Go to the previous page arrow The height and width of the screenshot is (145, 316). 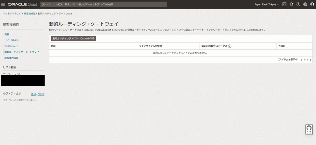click(301, 60)
